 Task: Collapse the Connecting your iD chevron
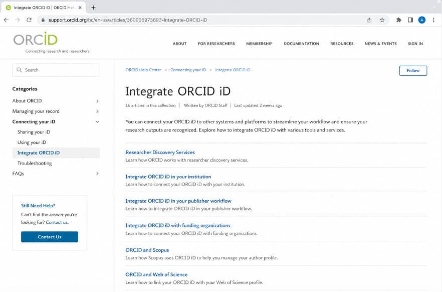coord(97,122)
